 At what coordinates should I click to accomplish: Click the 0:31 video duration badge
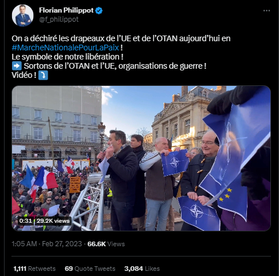pos(26,221)
